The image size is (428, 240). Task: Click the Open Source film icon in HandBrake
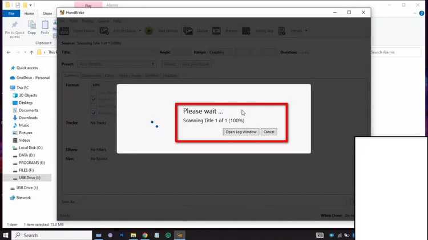coord(64,31)
